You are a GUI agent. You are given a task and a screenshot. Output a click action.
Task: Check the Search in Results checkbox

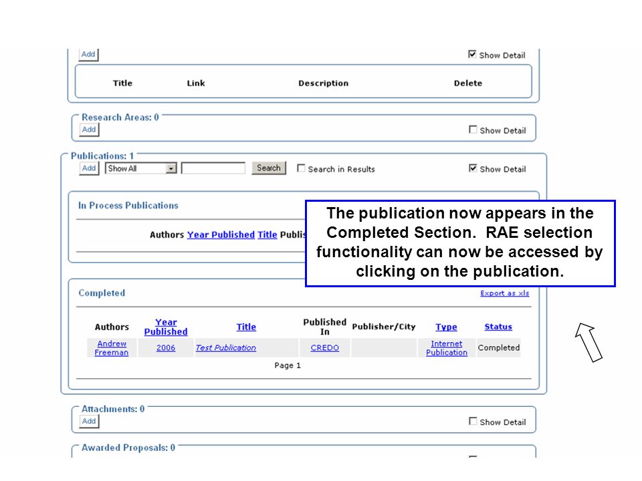click(x=301, y=168)
